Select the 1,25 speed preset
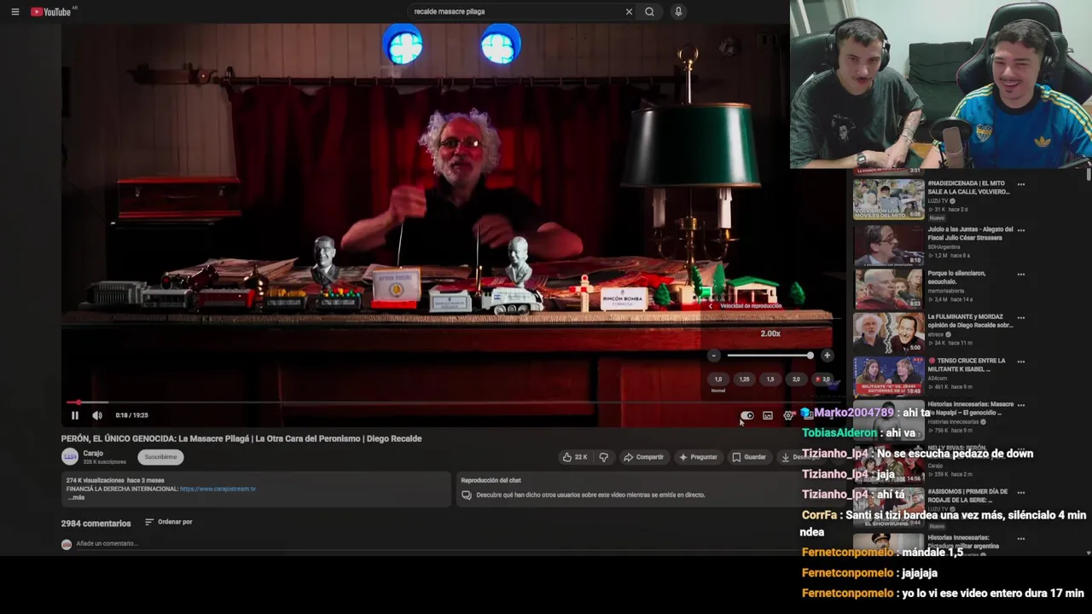1092x614 pixels. [744, 379]
